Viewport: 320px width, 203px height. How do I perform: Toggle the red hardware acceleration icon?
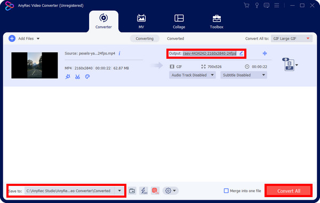(155, 191)
